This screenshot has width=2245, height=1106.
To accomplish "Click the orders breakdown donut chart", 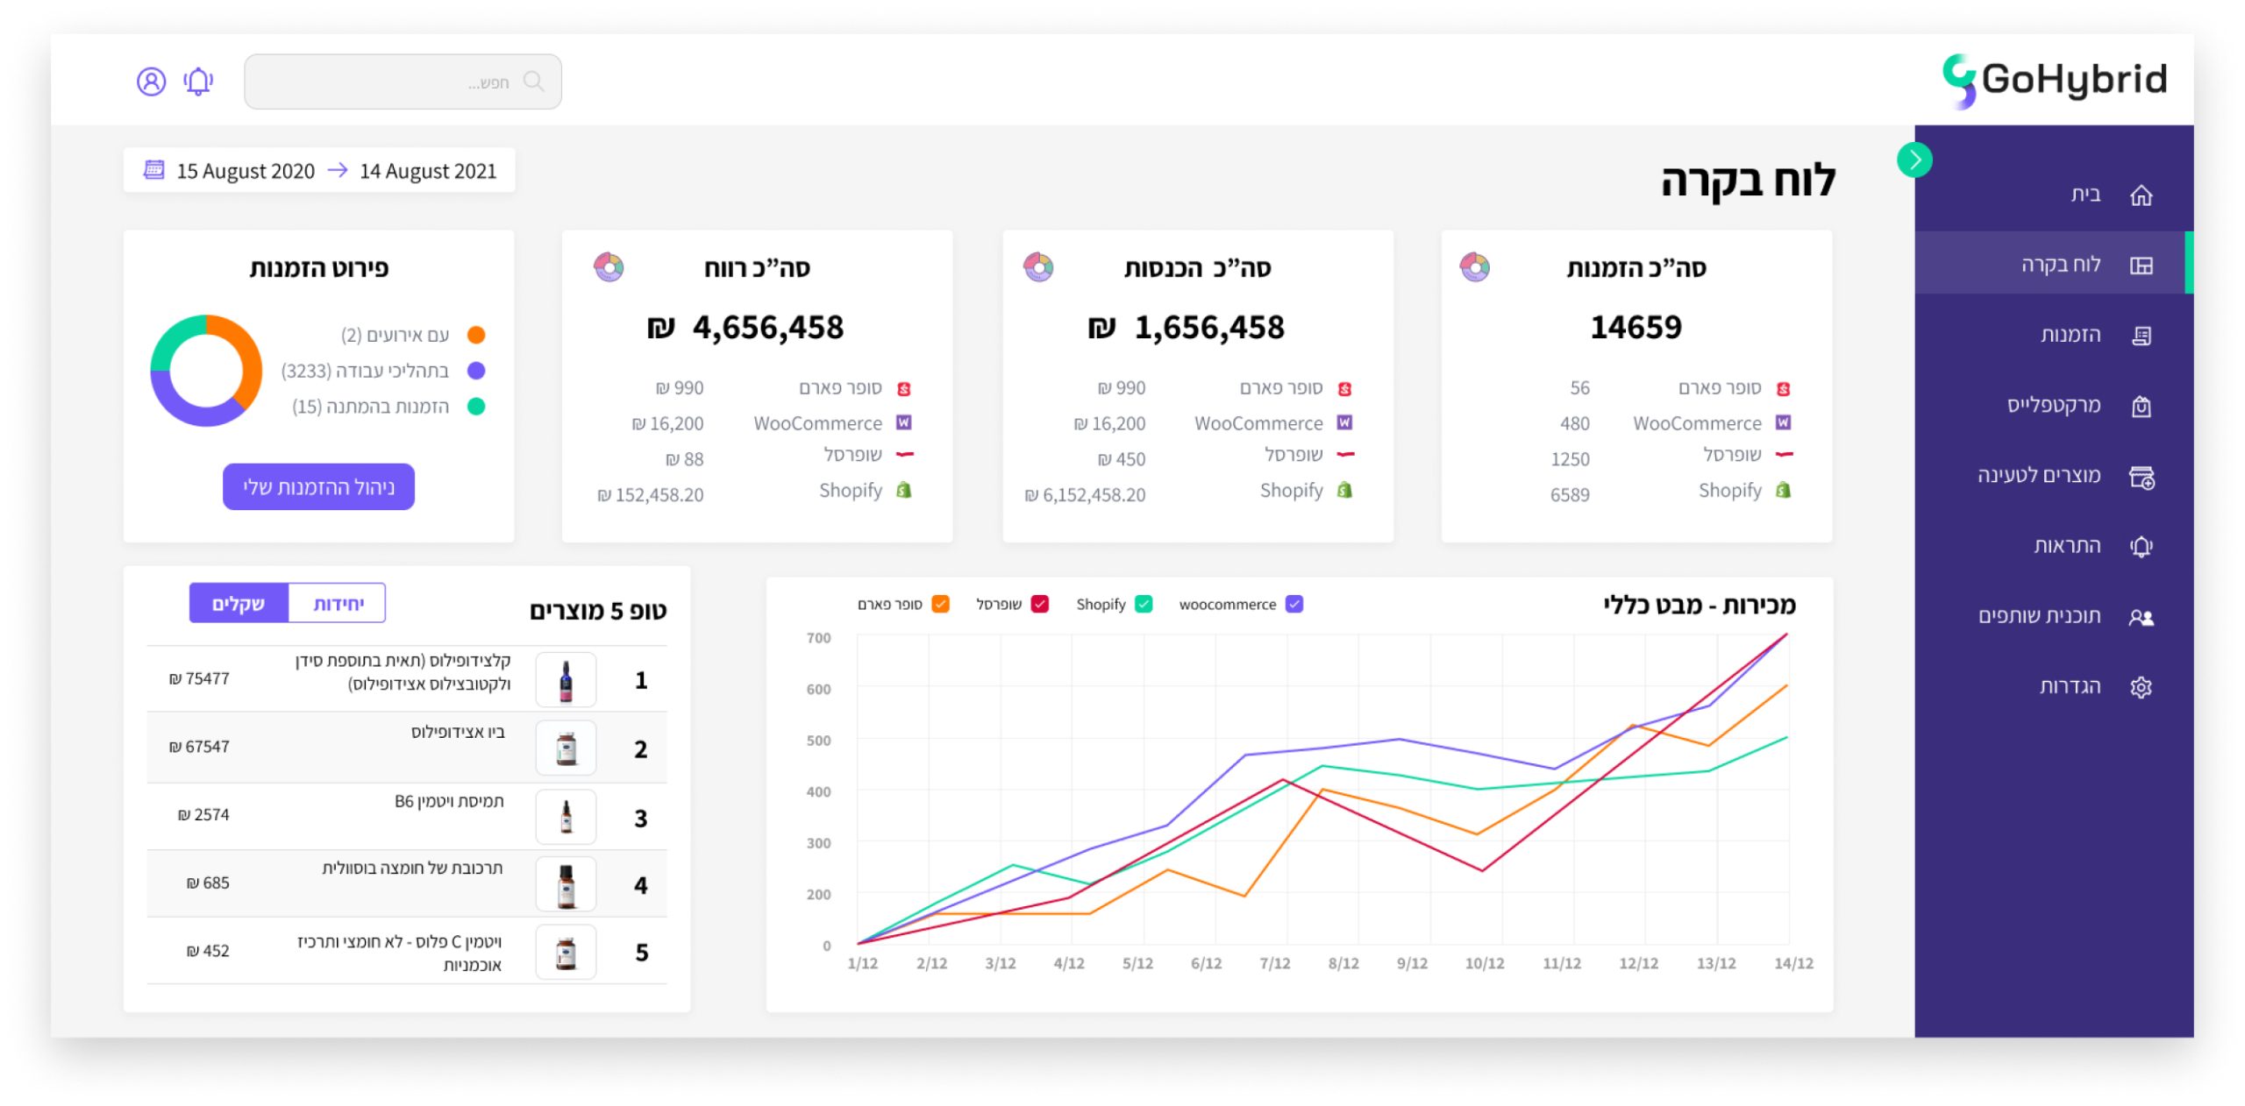I will click(206, 371).
